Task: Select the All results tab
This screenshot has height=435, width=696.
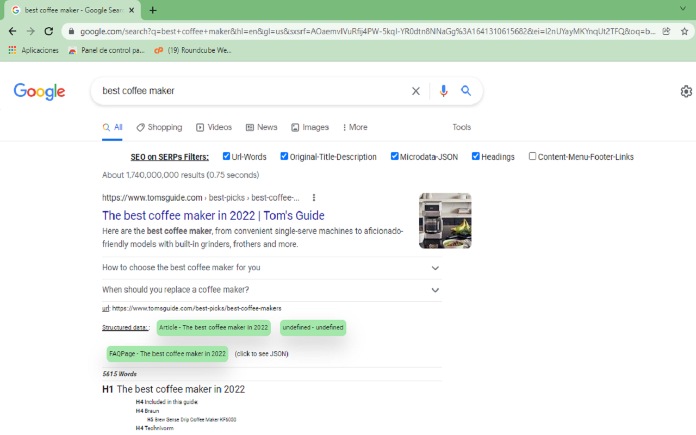Action: pyautogui.click(x=113, y=127)
